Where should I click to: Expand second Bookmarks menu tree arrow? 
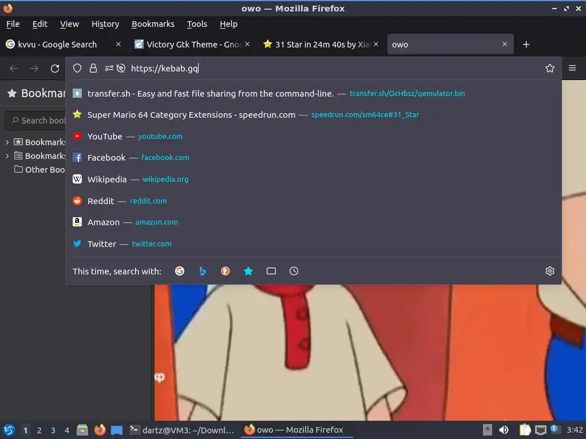coord(7,156)
